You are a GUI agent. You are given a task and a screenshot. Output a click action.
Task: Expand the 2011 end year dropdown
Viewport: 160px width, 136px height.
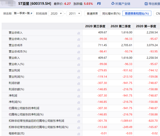point(74,13)
